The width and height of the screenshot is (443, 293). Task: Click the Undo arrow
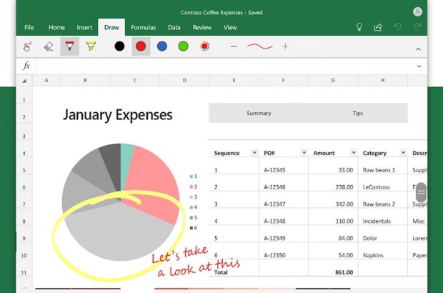[397, 27]
